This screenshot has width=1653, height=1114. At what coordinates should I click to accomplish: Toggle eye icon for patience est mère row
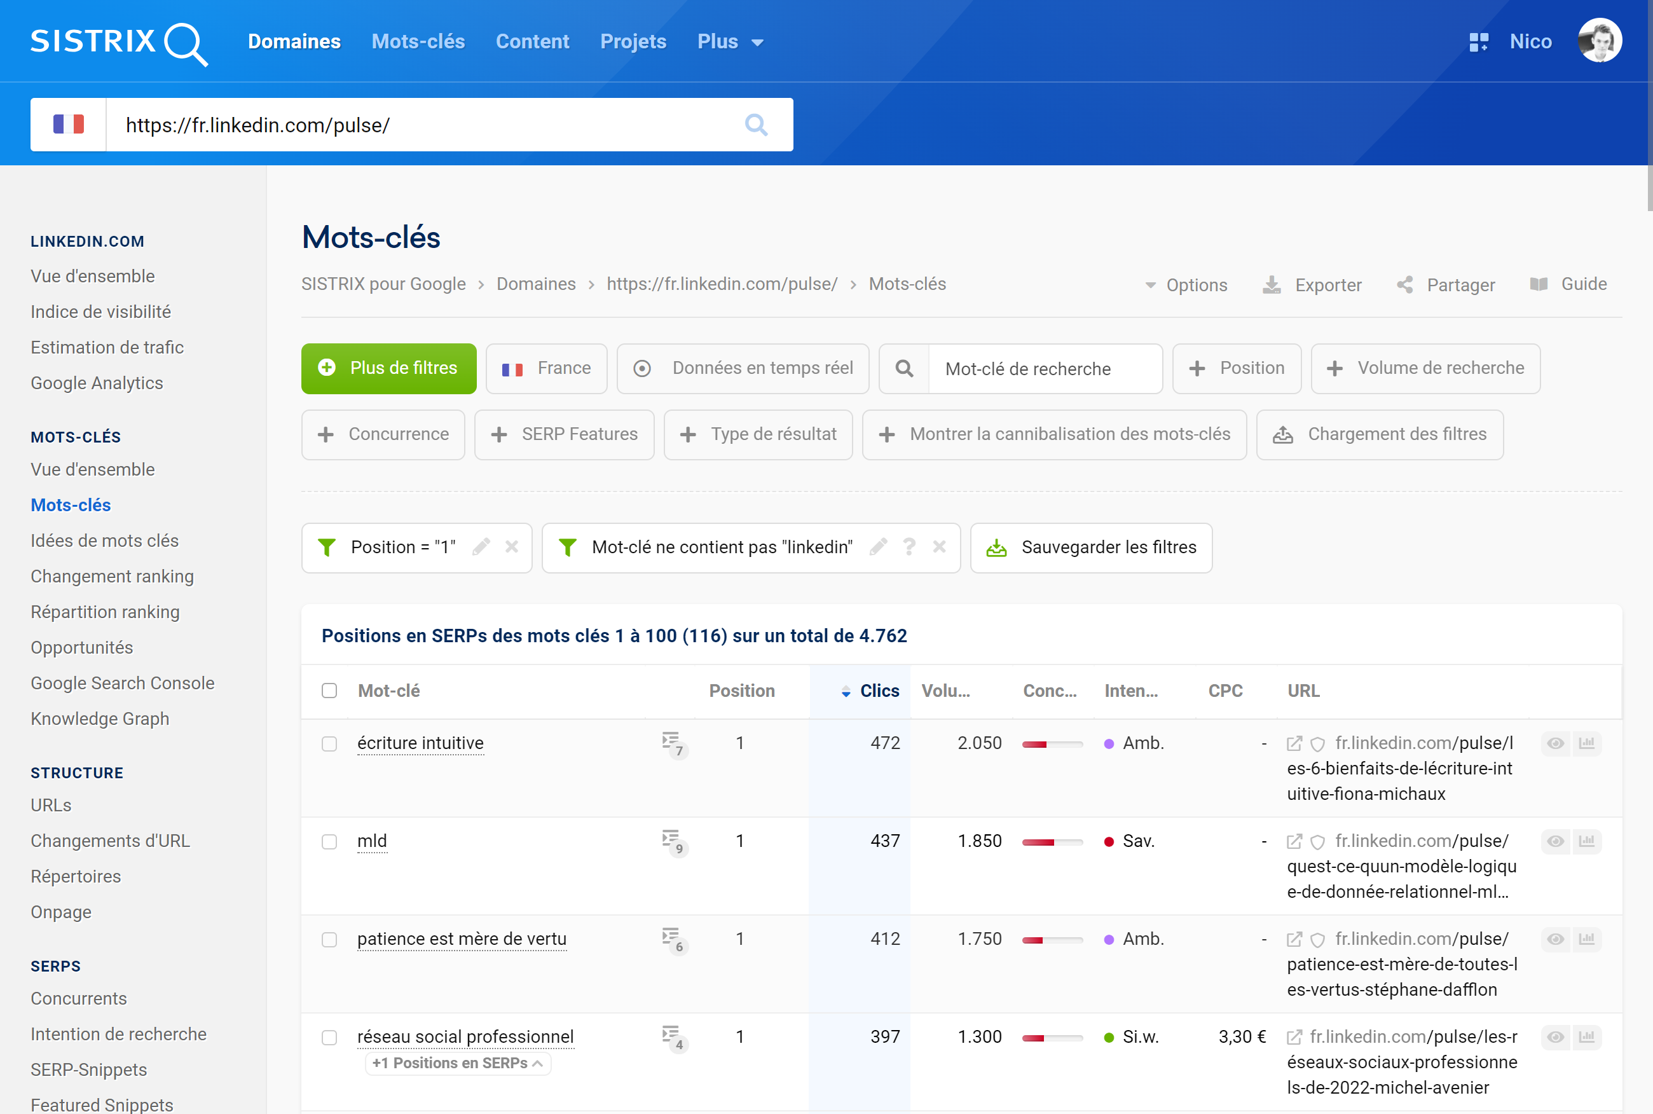1556,939
